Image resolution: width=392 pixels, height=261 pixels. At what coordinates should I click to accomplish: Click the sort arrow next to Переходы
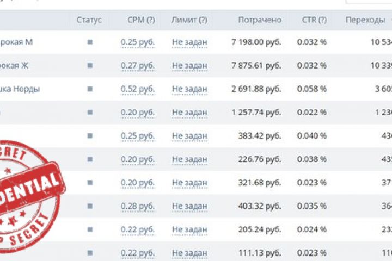[x=390, y=20]
